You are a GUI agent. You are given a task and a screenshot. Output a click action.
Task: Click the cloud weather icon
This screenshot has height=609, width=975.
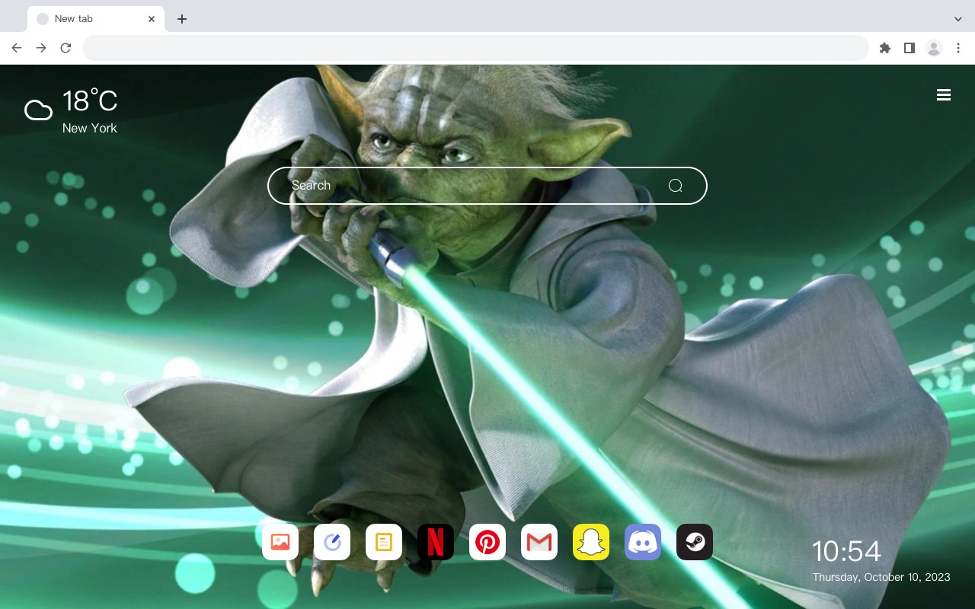[38, 110]
